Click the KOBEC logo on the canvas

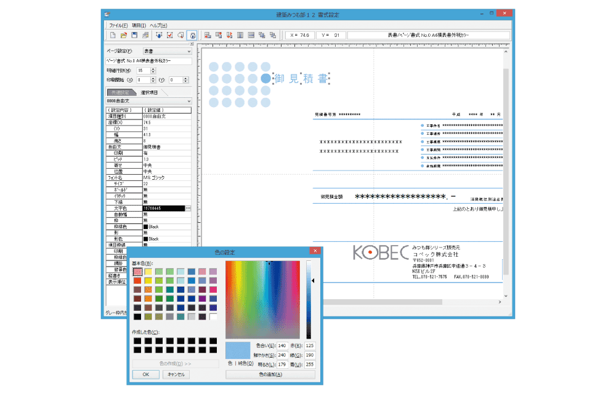pyautogui.click(x=381, y=252)
